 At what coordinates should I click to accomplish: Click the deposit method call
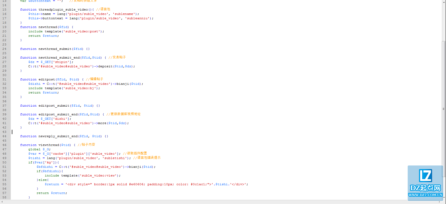(x=105, y=66)
